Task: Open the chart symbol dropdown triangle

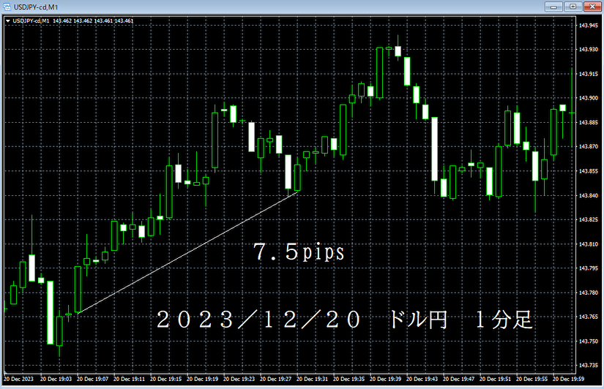Action: [8, 20]
